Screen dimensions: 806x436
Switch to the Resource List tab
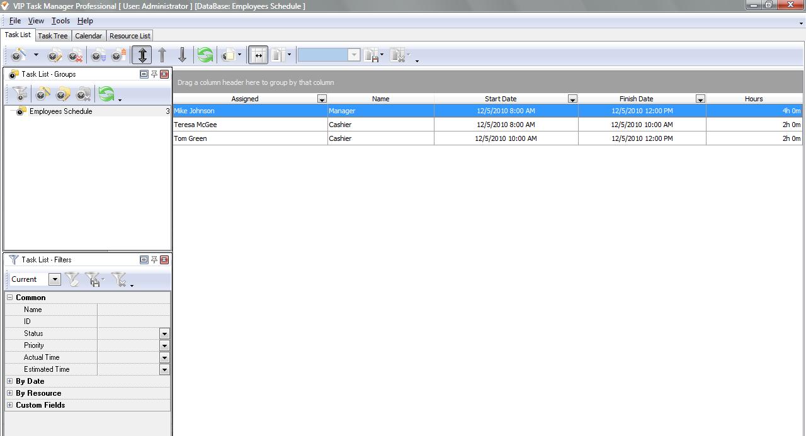[130, 36]
